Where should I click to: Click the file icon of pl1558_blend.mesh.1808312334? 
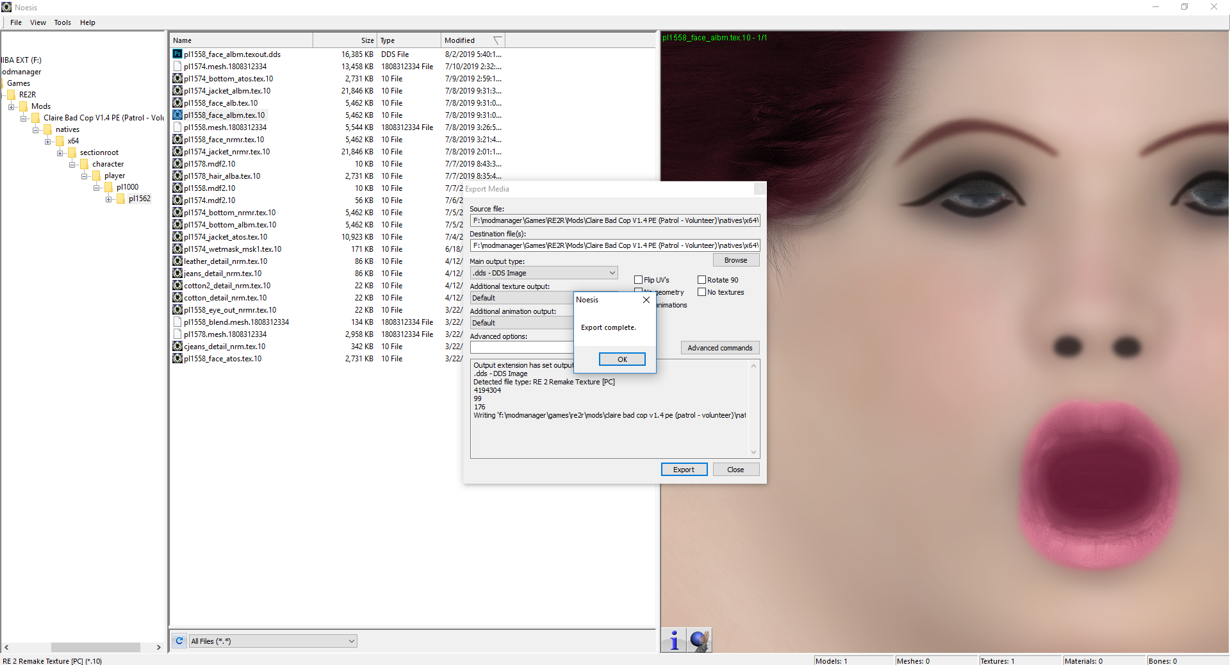pyautogui.click(x=177, y=322)
